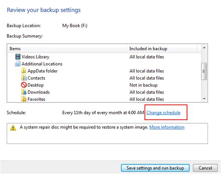Click Save settings and run backup
Viewport: 221px width, 174px height.
tap(155, 168)
